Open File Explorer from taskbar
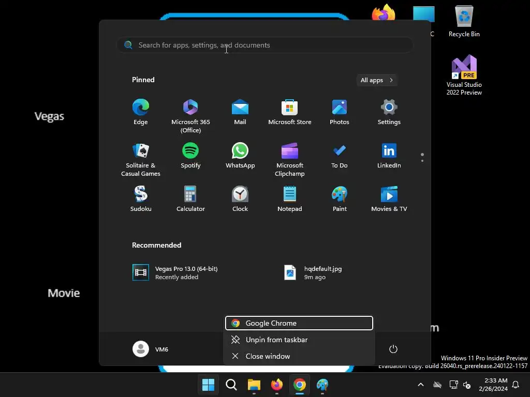This screenshot has width=530, height=397. [x=254, y=385]
